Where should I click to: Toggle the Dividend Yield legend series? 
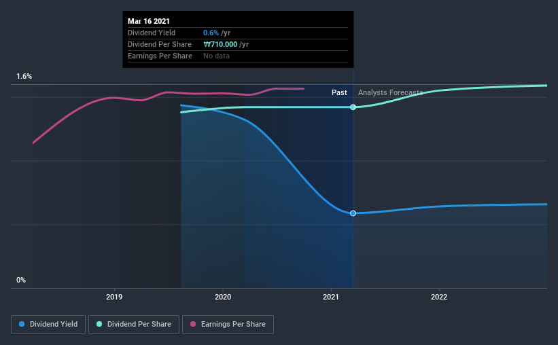(x=48, y=325)
